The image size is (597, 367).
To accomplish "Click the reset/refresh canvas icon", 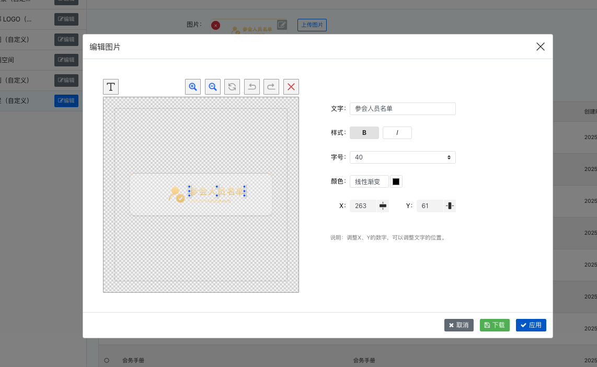I will click(x=232, y=87).
